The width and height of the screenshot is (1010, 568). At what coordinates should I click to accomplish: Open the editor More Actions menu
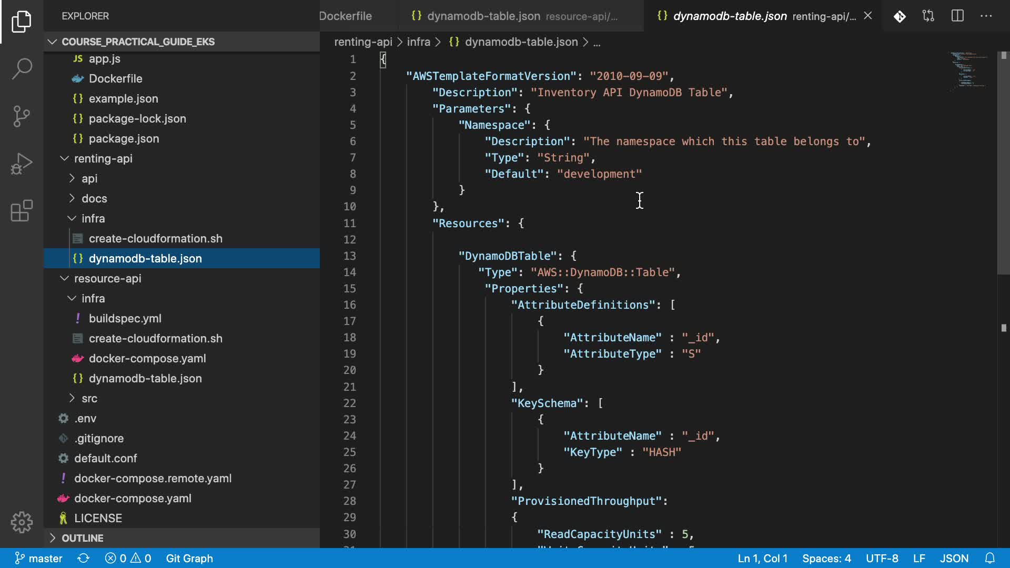point(986,16)
